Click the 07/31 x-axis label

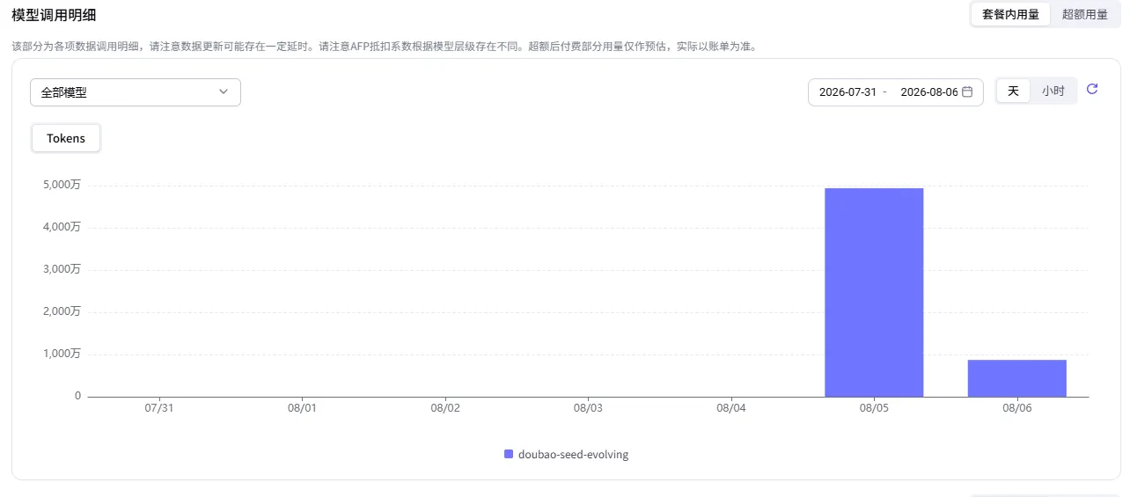[158, 408]
